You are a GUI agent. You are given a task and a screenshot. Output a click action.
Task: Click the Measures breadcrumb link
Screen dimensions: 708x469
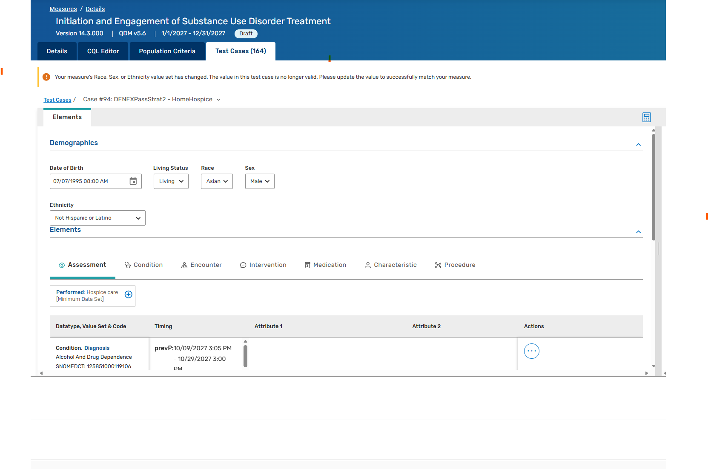(63, 9)
